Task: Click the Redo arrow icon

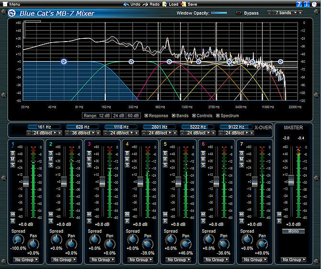Action: (x=145, y=4)
